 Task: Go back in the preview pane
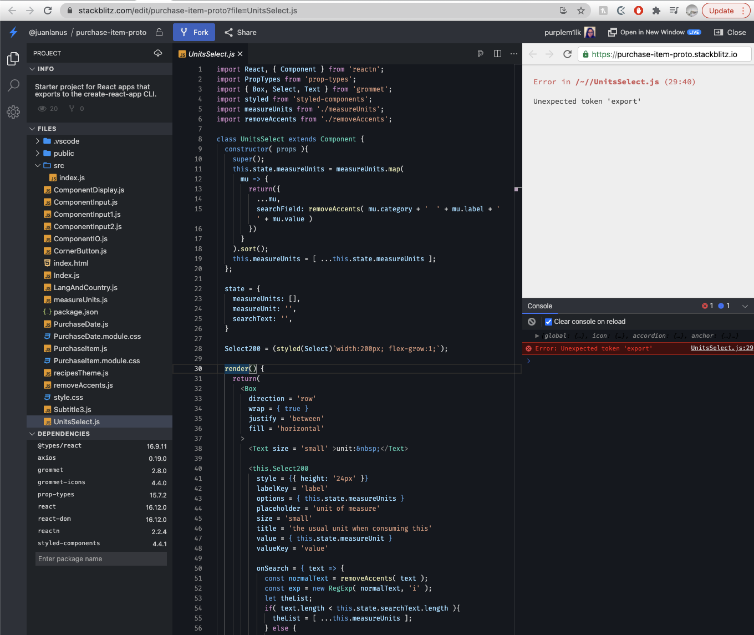(533, 54)
